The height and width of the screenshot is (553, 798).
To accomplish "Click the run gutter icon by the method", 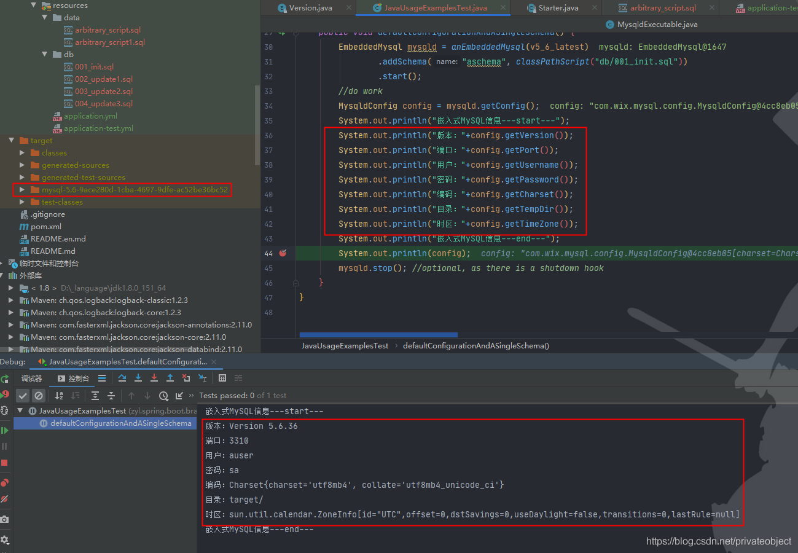I will click(283, 33).
